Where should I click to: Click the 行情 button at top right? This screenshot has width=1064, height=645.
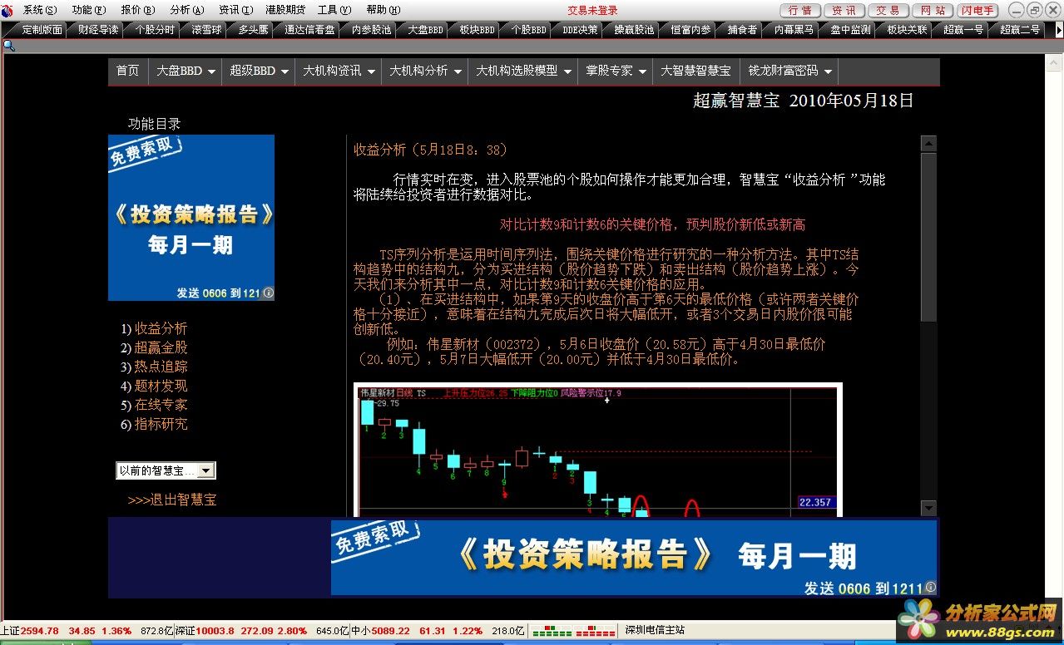799,10
